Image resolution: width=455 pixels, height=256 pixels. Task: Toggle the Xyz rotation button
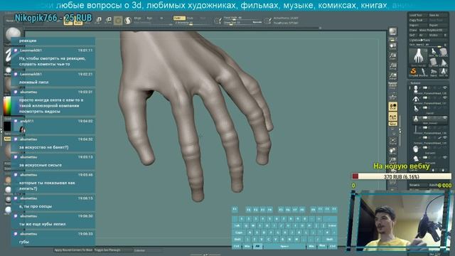point(393,124)
